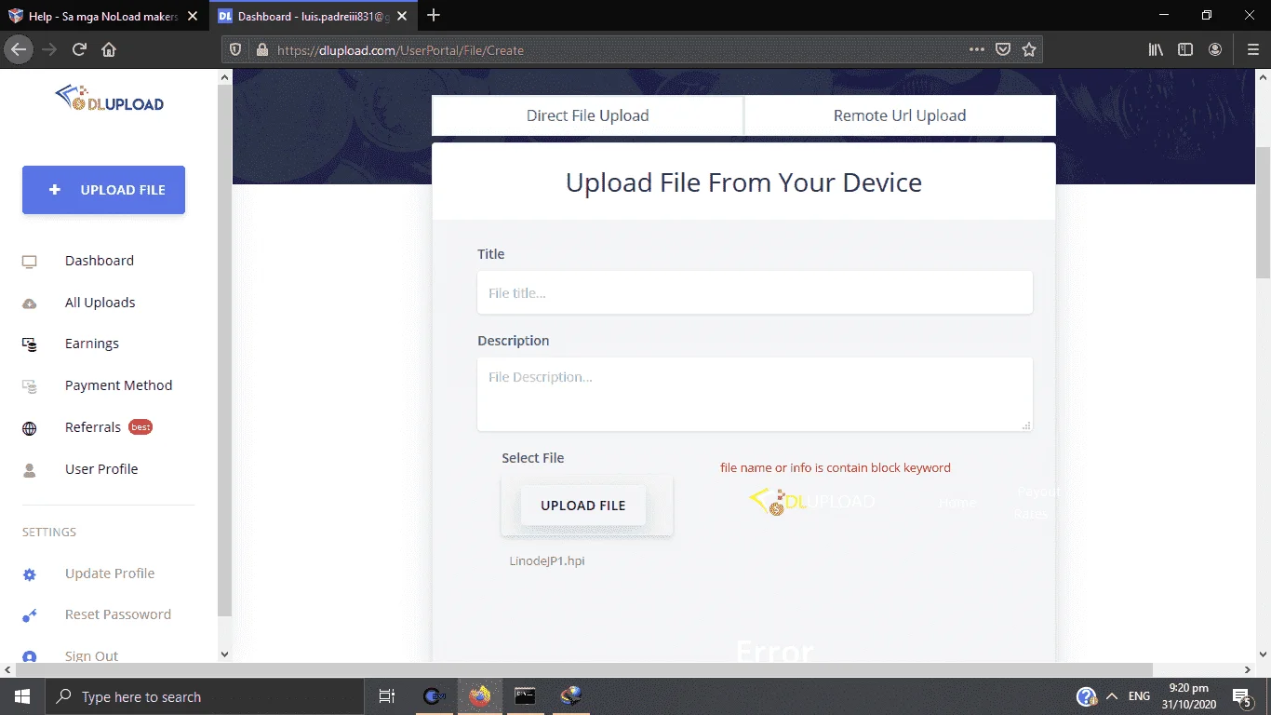Click the User Profile person icon
This screenshot has height=715, width=1271.
pyautogui.click(x=30, y=470)
